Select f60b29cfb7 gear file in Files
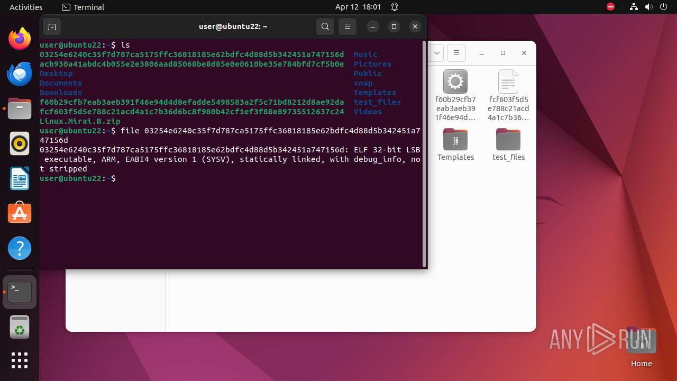 coord(455,95)
